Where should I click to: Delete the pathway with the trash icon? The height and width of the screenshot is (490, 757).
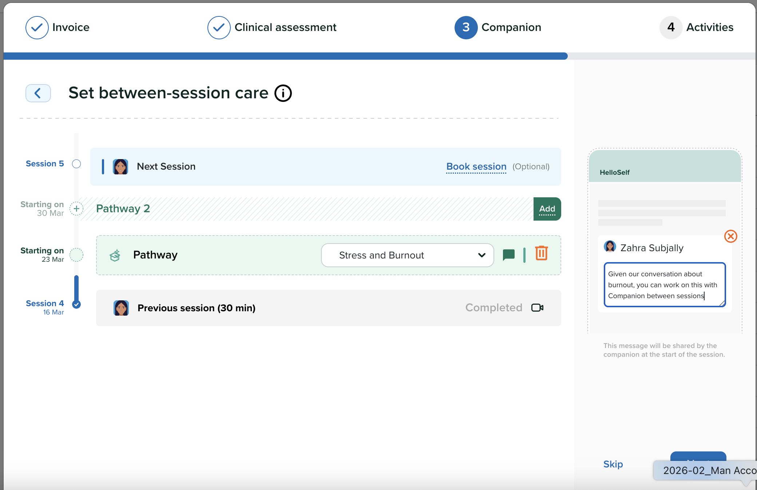click(x=541, y=253)
